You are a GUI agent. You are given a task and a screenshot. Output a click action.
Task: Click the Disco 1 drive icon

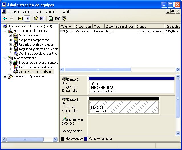pyautogui.click(x=64, y=100)
